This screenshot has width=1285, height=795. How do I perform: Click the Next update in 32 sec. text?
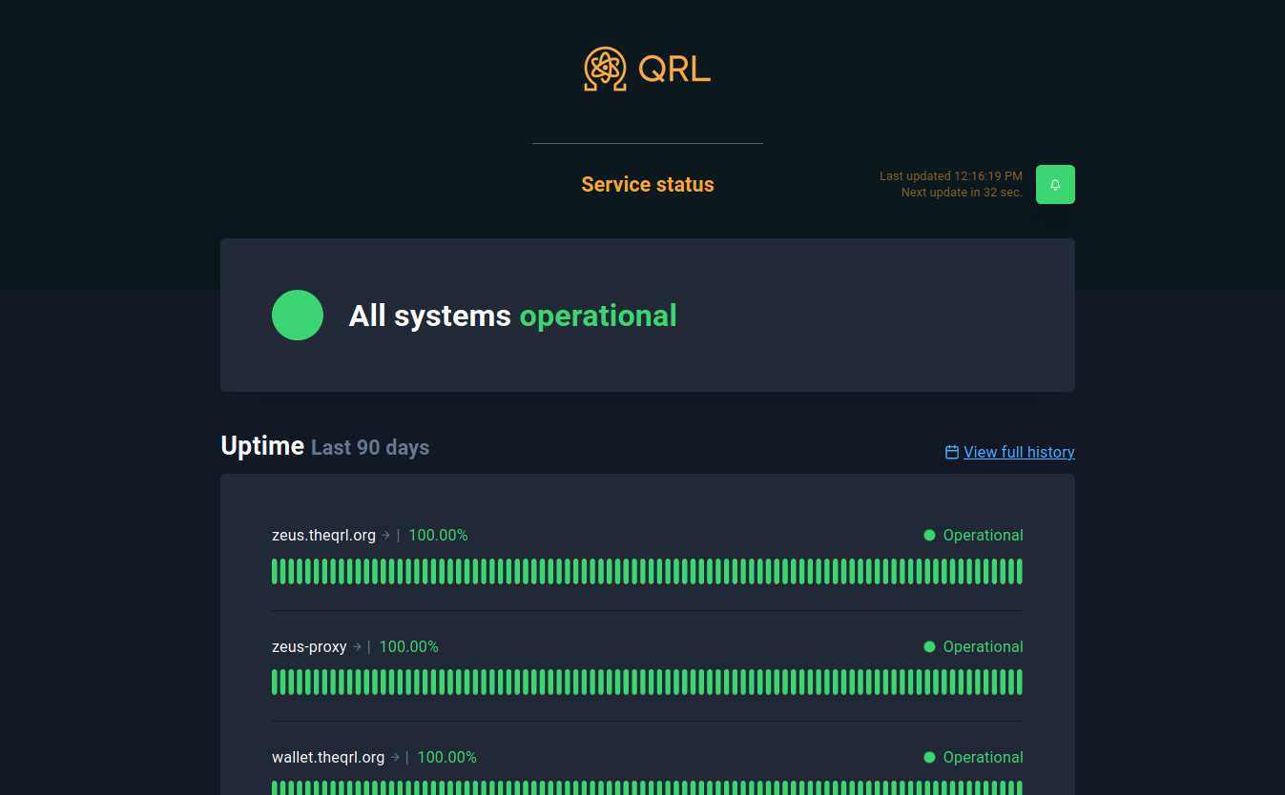pos(962,193)
